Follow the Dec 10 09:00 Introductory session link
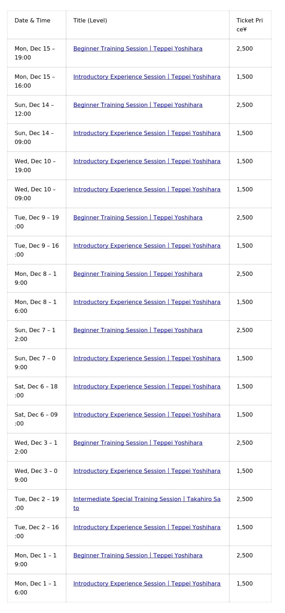The height and width of the screenshot is (613, 285). pos(147,190)
